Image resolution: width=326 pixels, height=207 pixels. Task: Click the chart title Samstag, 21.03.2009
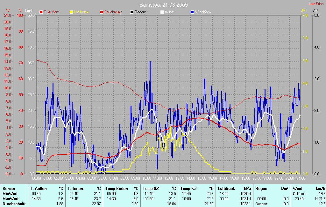click(x=164, y=5)
